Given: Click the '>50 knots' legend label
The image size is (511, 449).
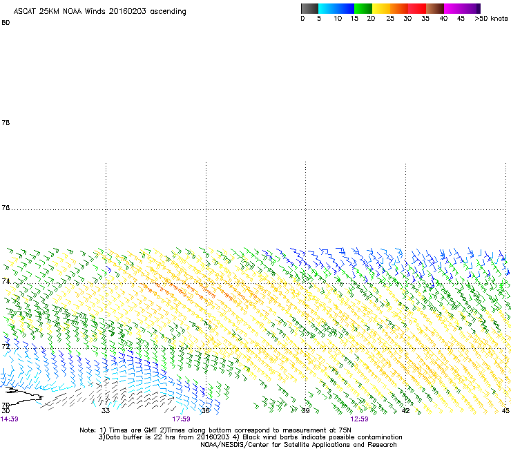Looking at the screenshot, I should pyautogui.click(x=491, y=19).
